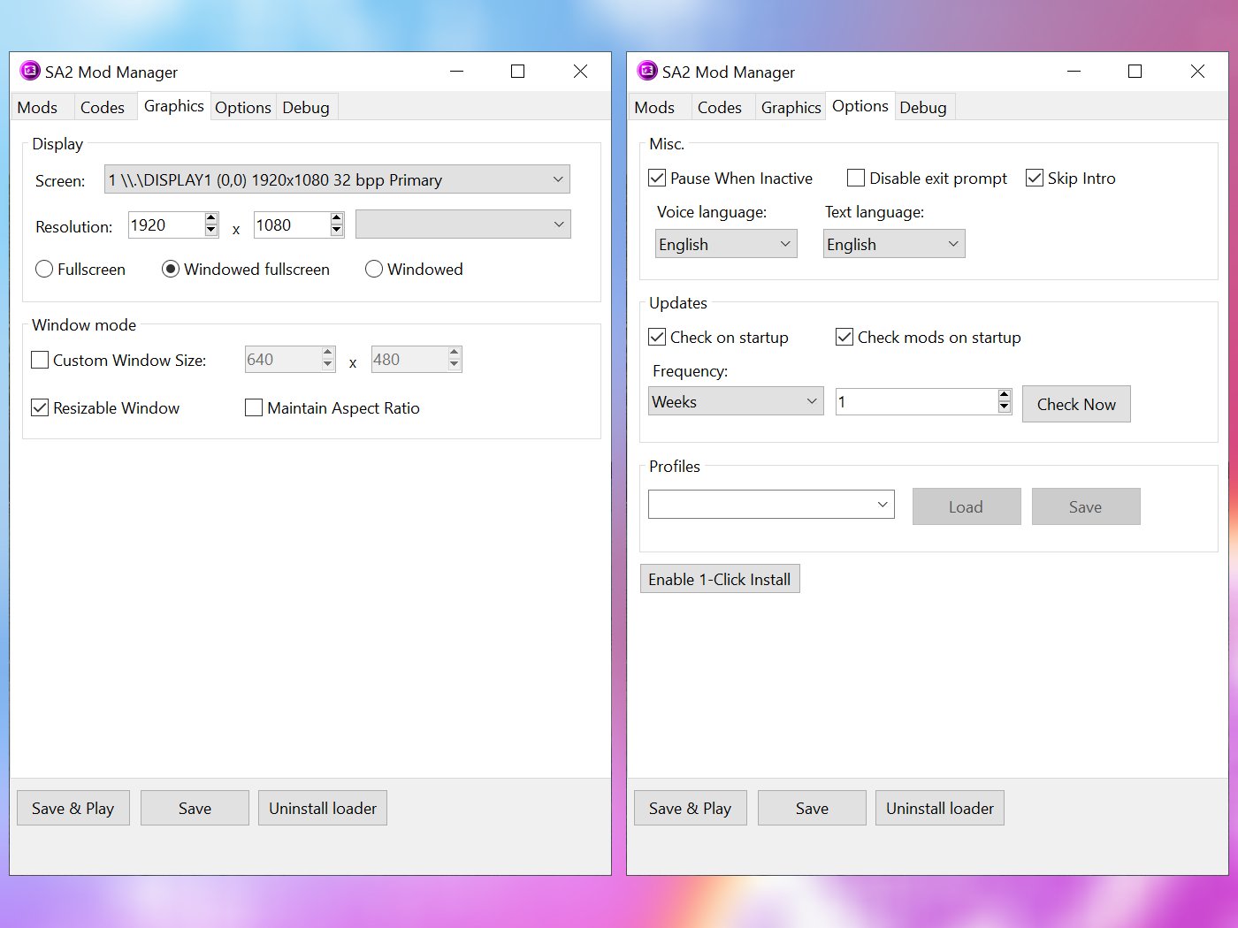This screenshot has height=928, width=1238.
Task: Toggle Skip Intro checkbox
Action: 1071,178
